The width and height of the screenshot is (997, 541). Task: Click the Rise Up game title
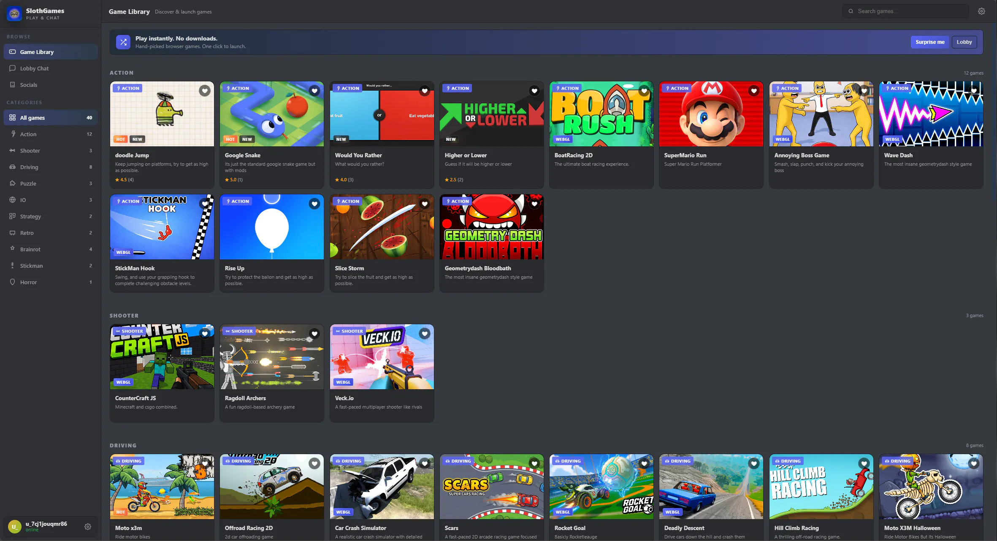click(x=235, y=268)
